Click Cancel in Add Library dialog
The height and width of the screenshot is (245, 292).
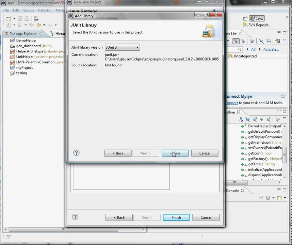coord(205,153)
